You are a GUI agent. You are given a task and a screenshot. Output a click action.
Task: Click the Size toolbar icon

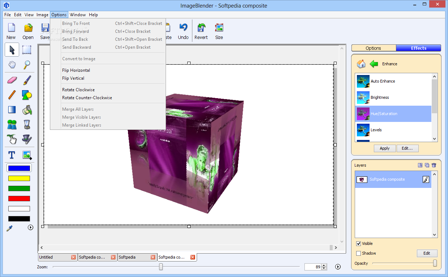click(x=219, y=28)
